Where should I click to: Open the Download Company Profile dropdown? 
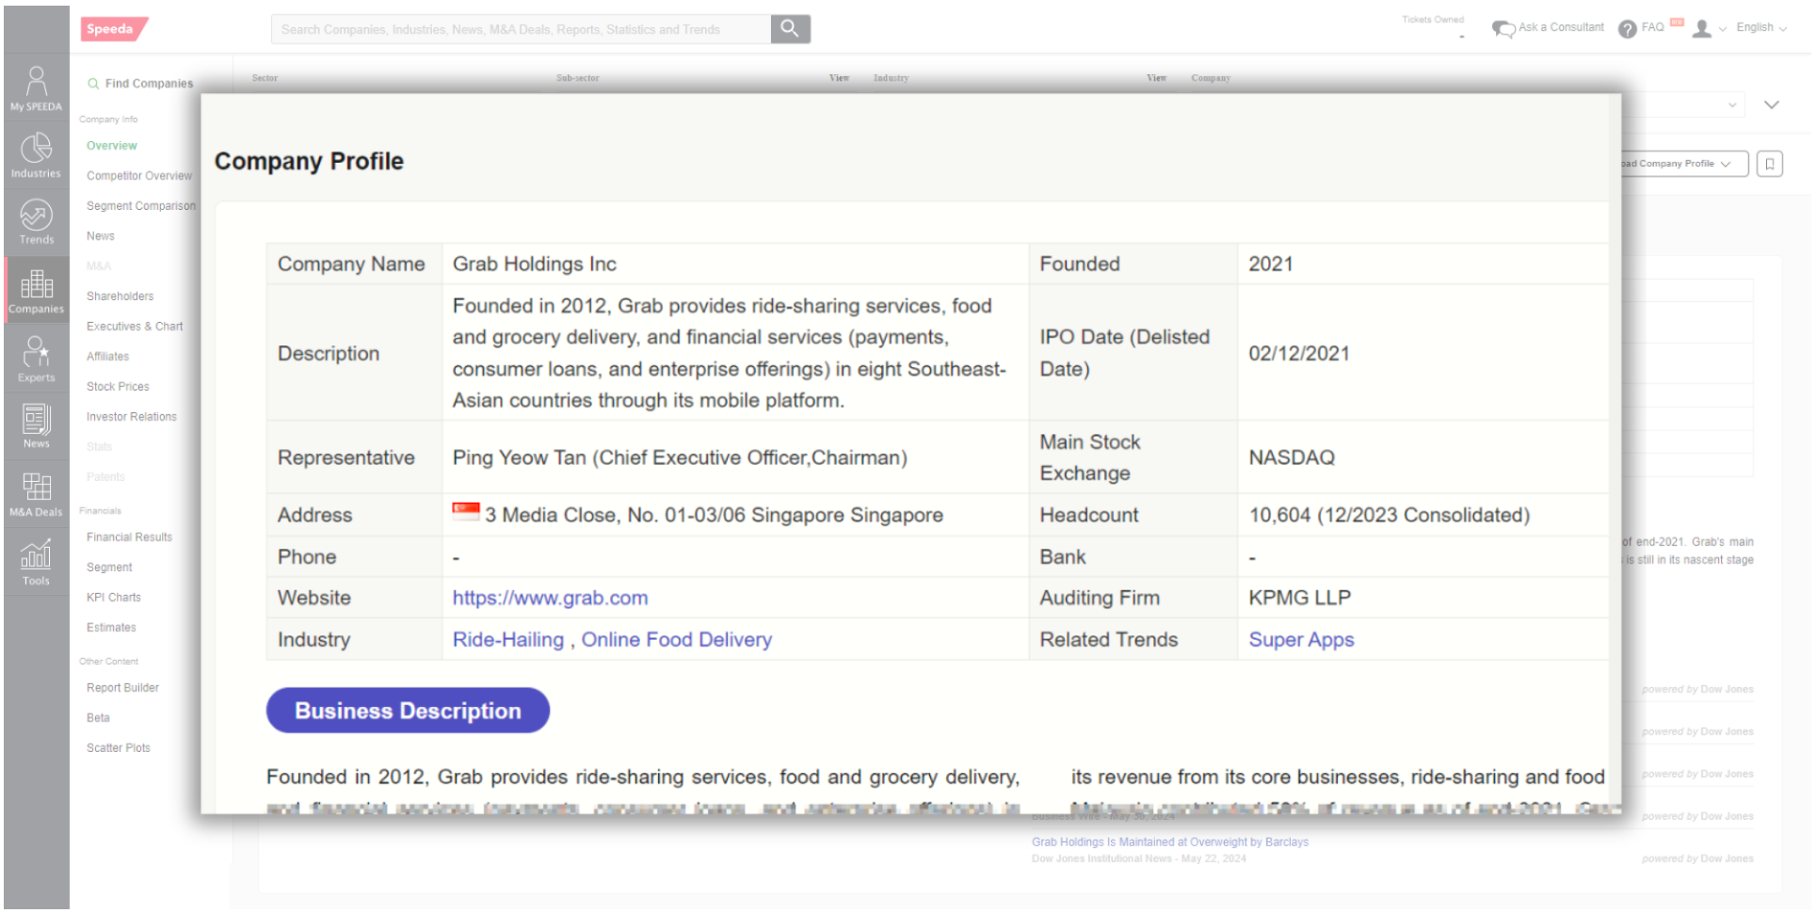[x=1682, y=164]
